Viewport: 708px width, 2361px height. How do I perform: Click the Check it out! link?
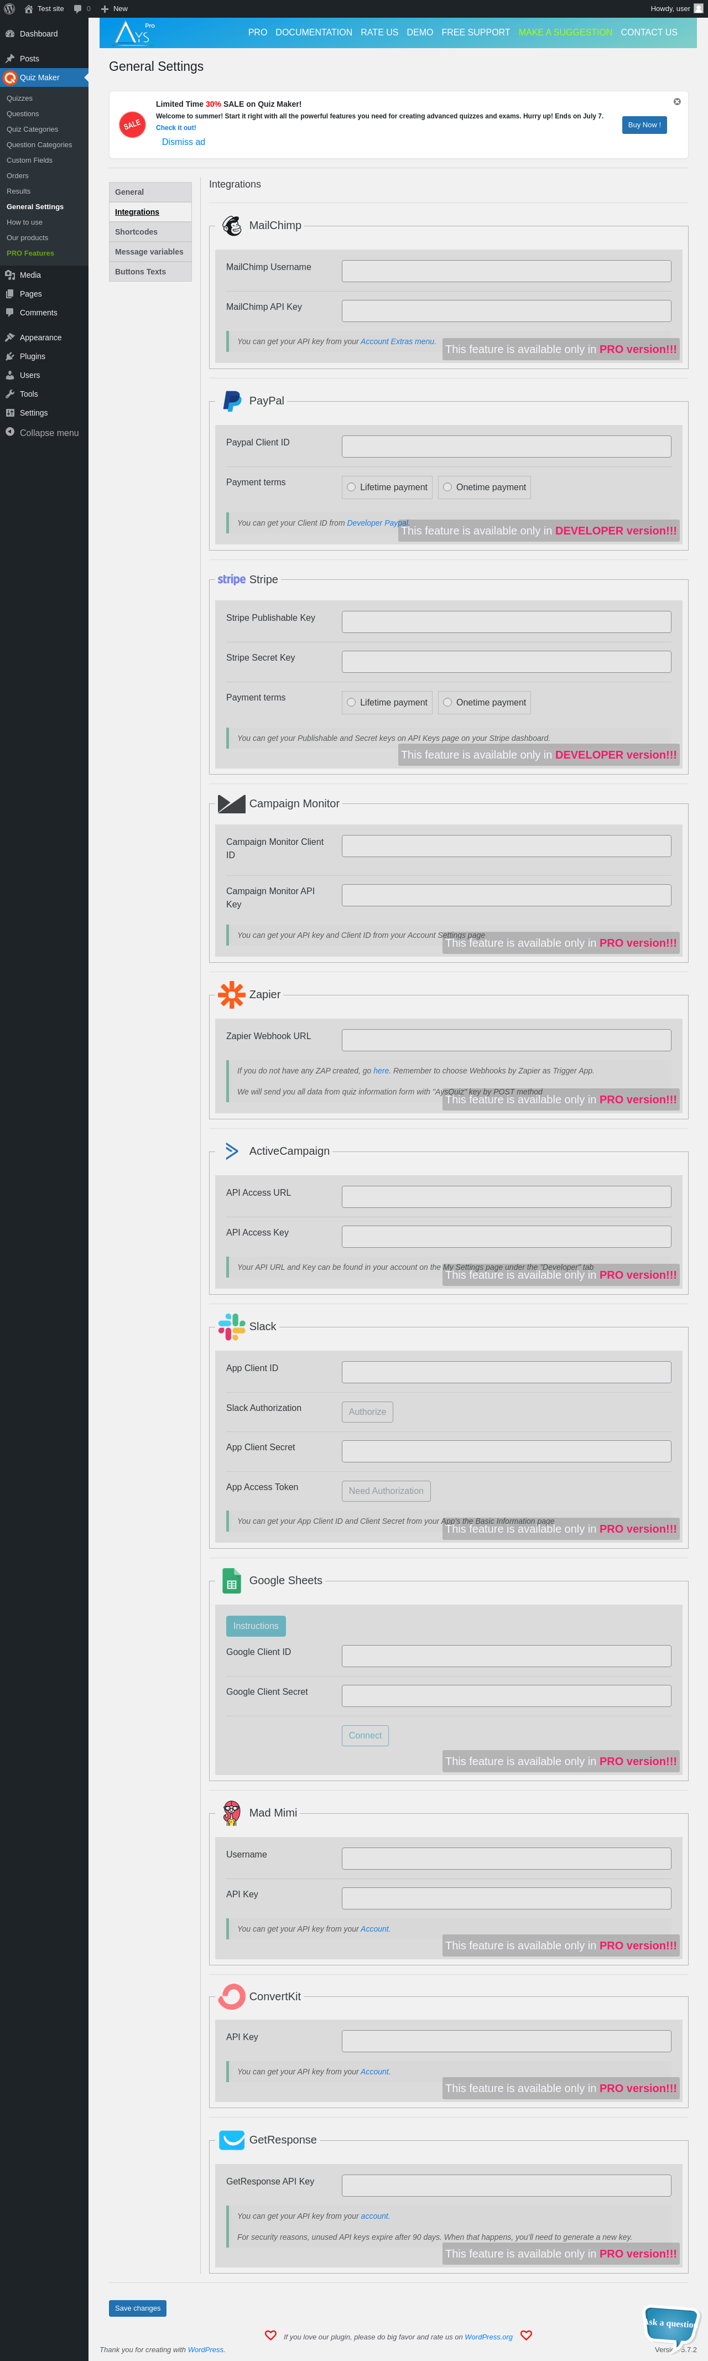pyautogui.click(x=176, y=127)
